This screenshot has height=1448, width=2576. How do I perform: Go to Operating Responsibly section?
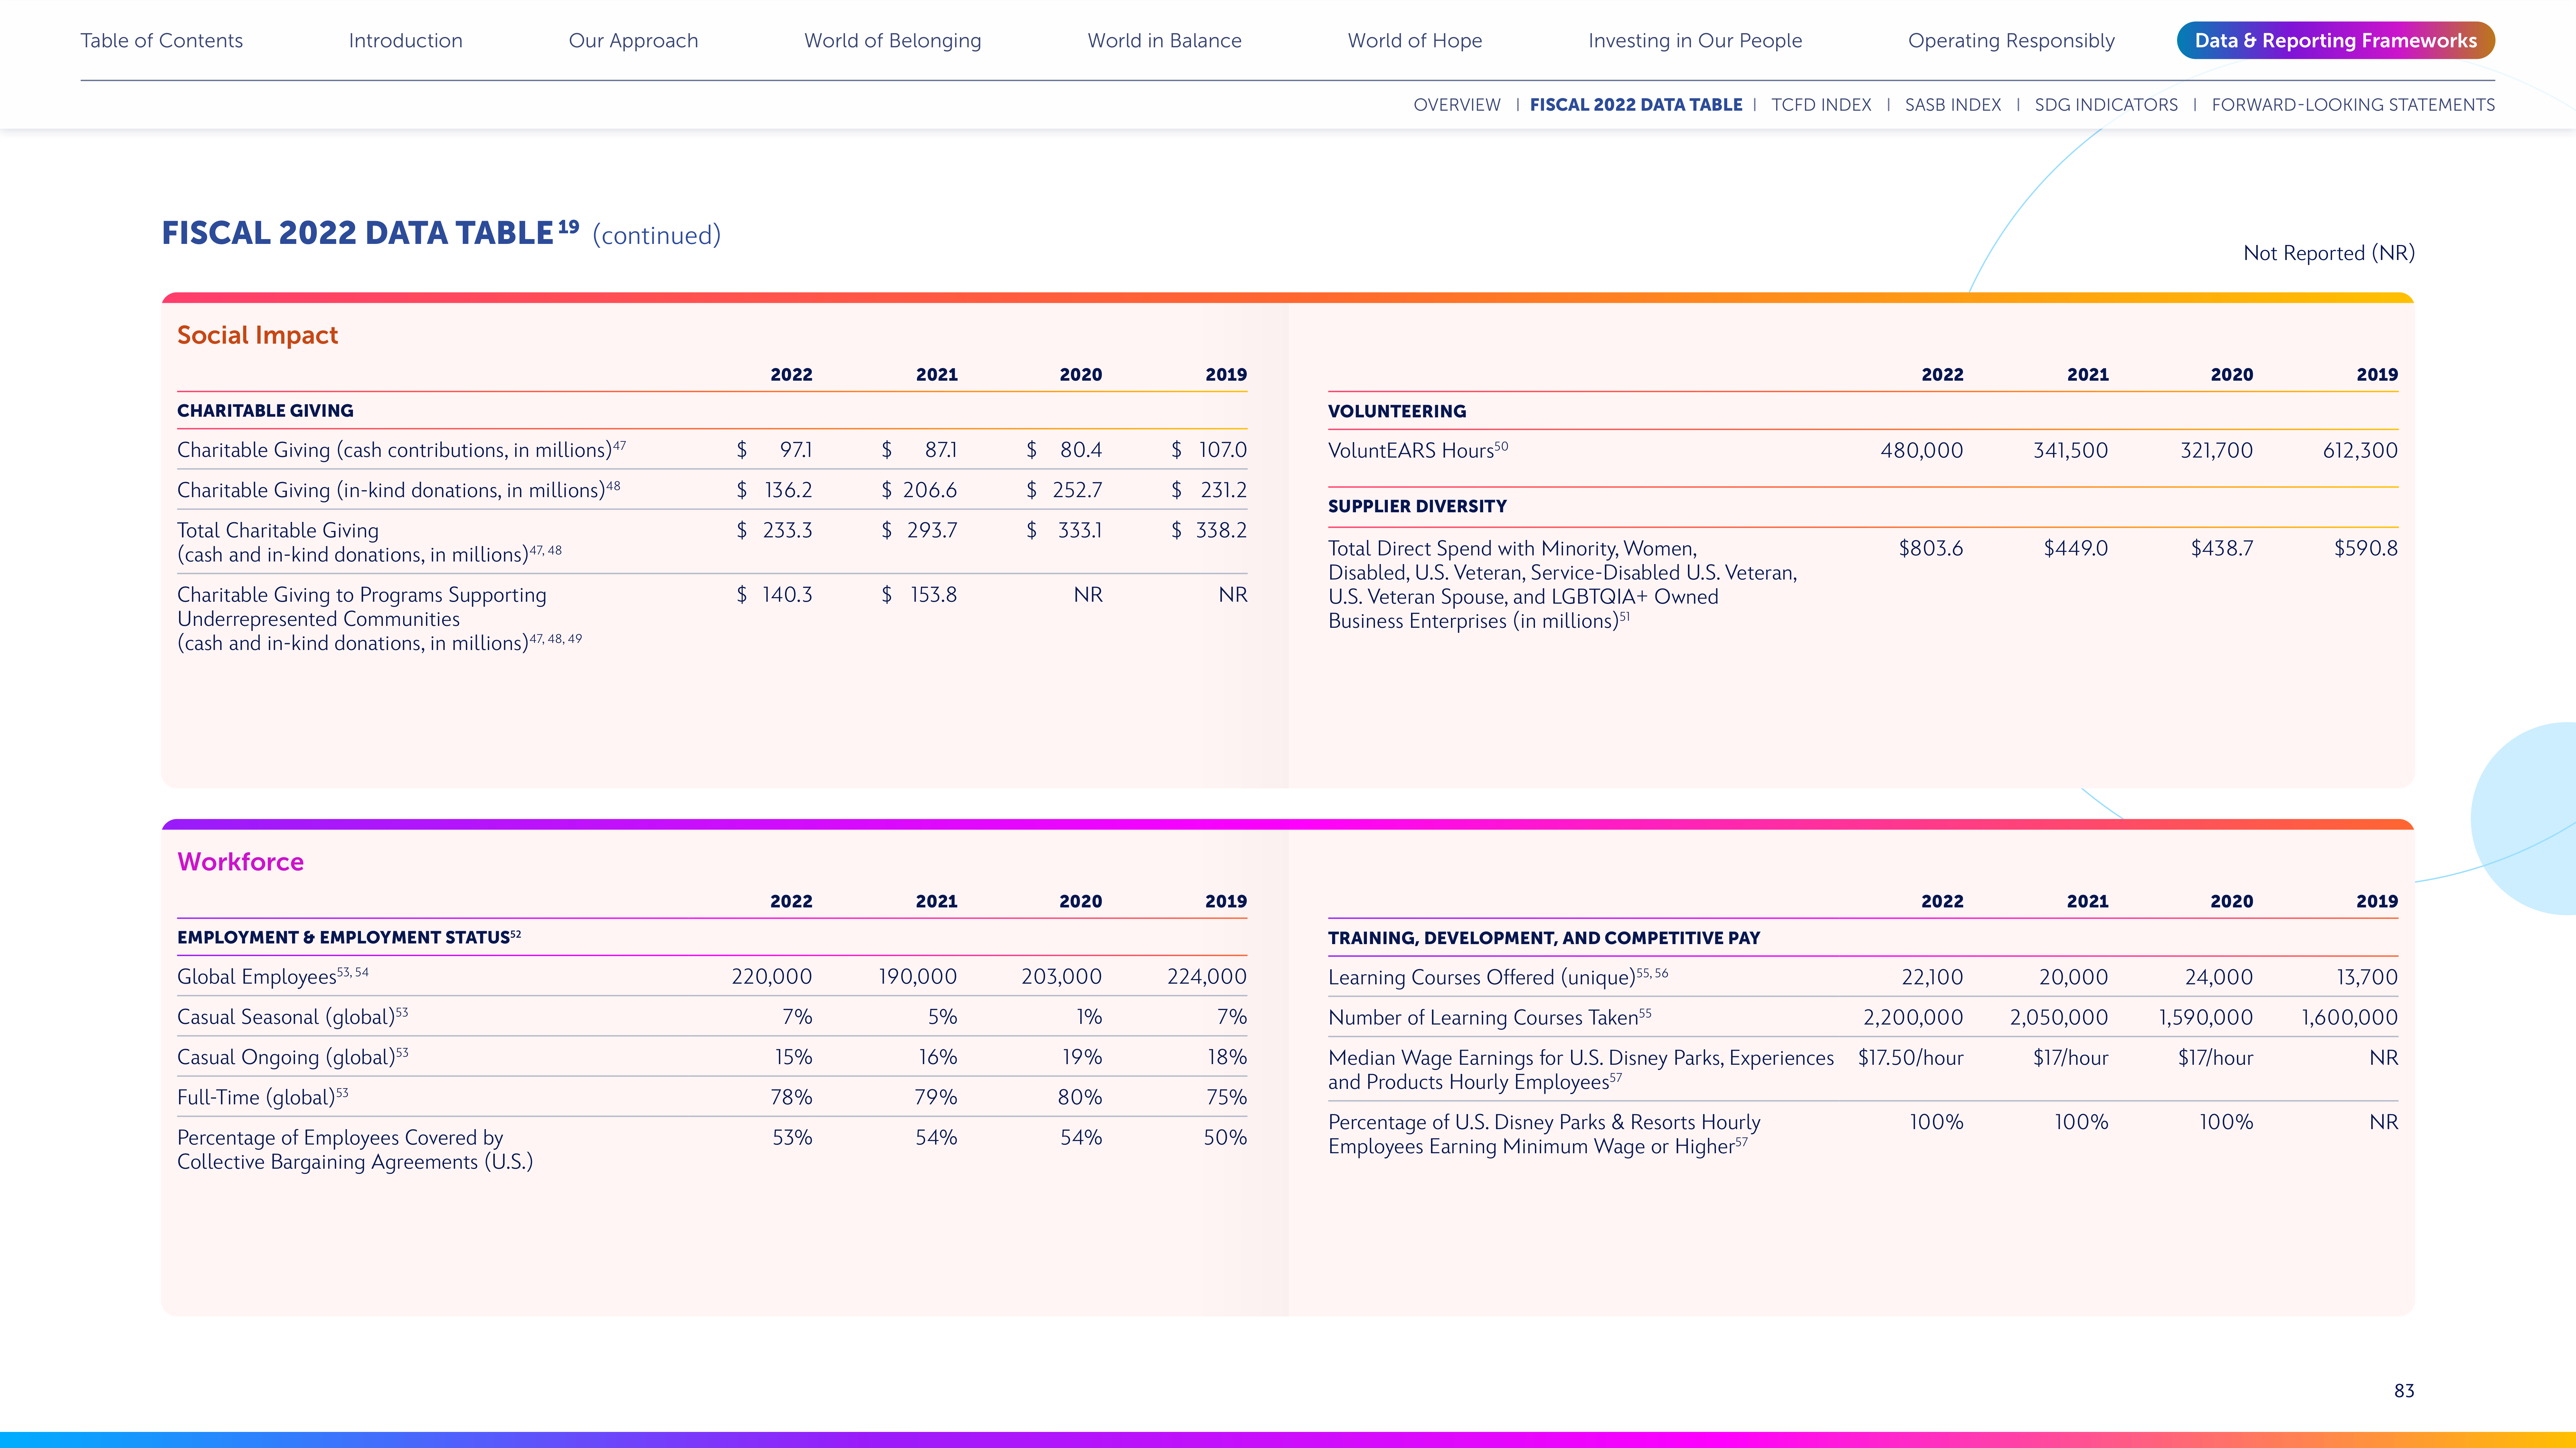coord(2011,41)
